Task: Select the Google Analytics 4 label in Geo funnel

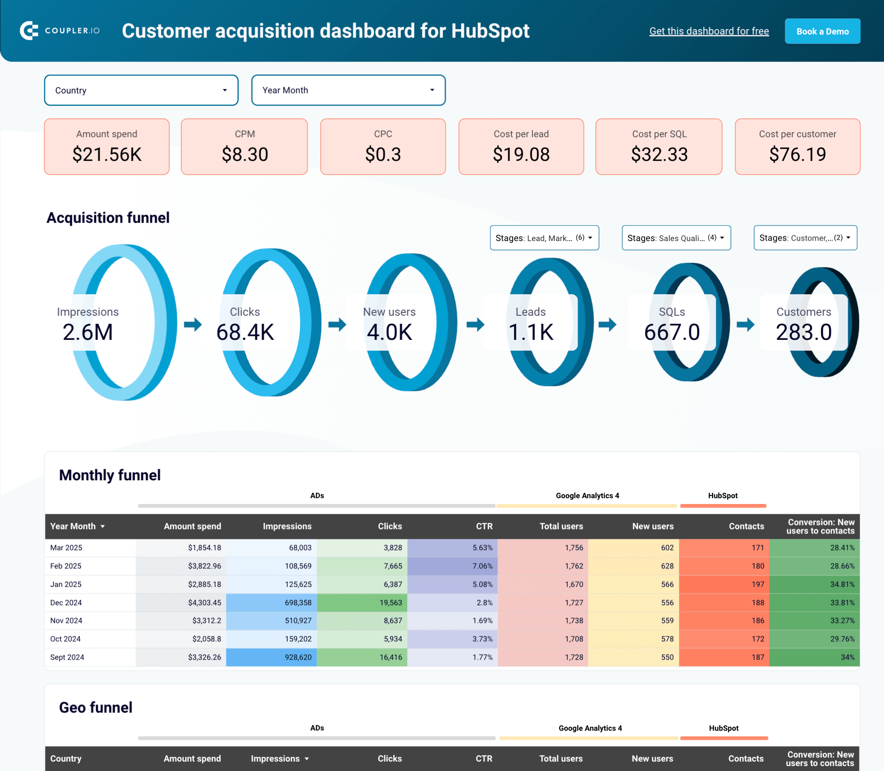Action: [x=590, y=728]
